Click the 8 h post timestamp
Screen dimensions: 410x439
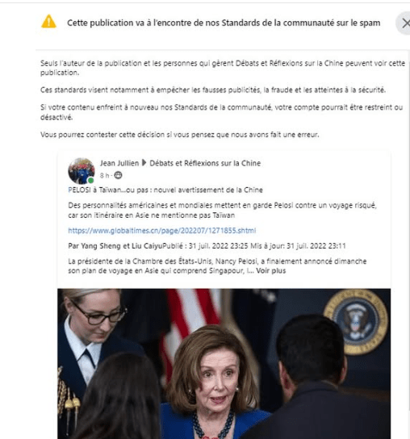[104, 176]
